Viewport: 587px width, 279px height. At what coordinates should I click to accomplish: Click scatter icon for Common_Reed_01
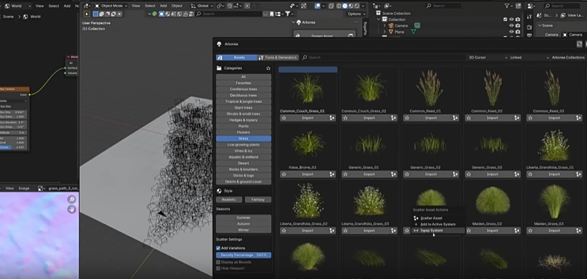coord(455,118)
